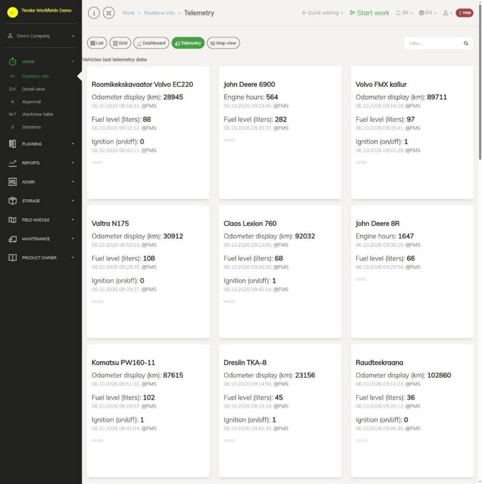Viewport: 482px width, 484px height.
Task: Switch to the Grid view tab
Action: click(x=120, y=43)
